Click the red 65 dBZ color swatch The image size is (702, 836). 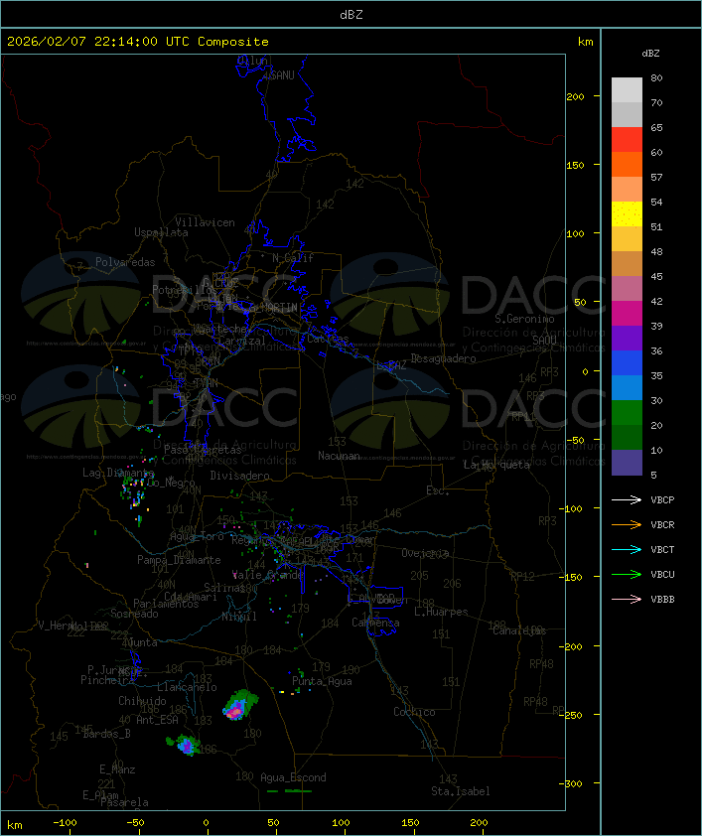click(627, 140)
